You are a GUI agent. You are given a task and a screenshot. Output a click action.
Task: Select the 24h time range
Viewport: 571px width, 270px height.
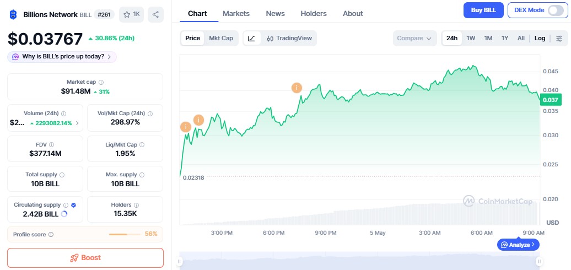[x=452, y=38]
